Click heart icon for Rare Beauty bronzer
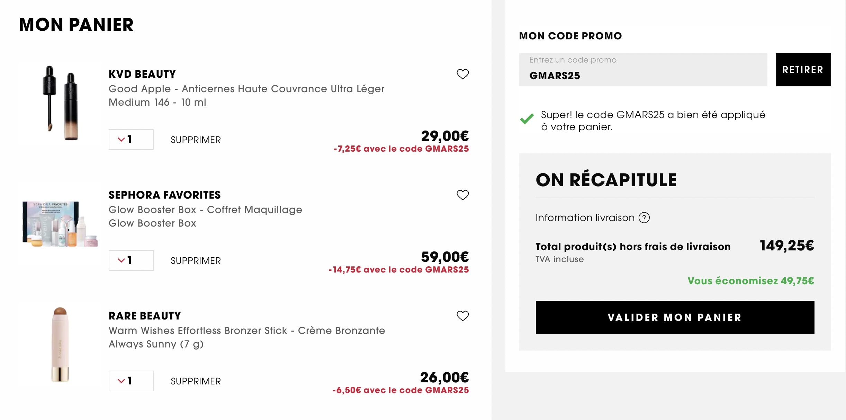Viewport: 846px width, 420px height. coord(462,316)
